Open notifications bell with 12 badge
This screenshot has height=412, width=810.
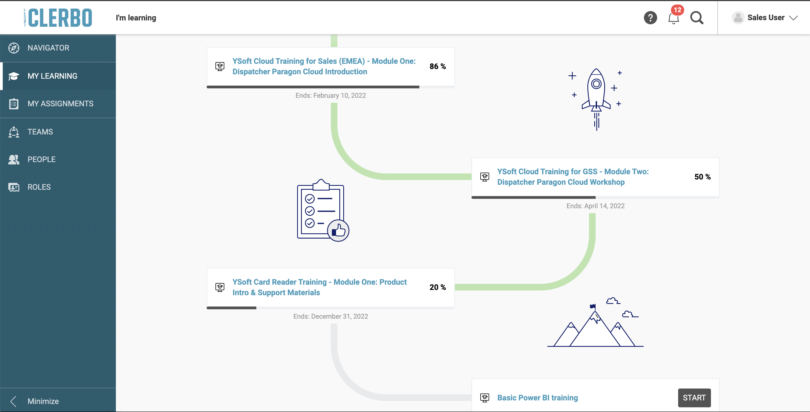[x=674, y=18]
